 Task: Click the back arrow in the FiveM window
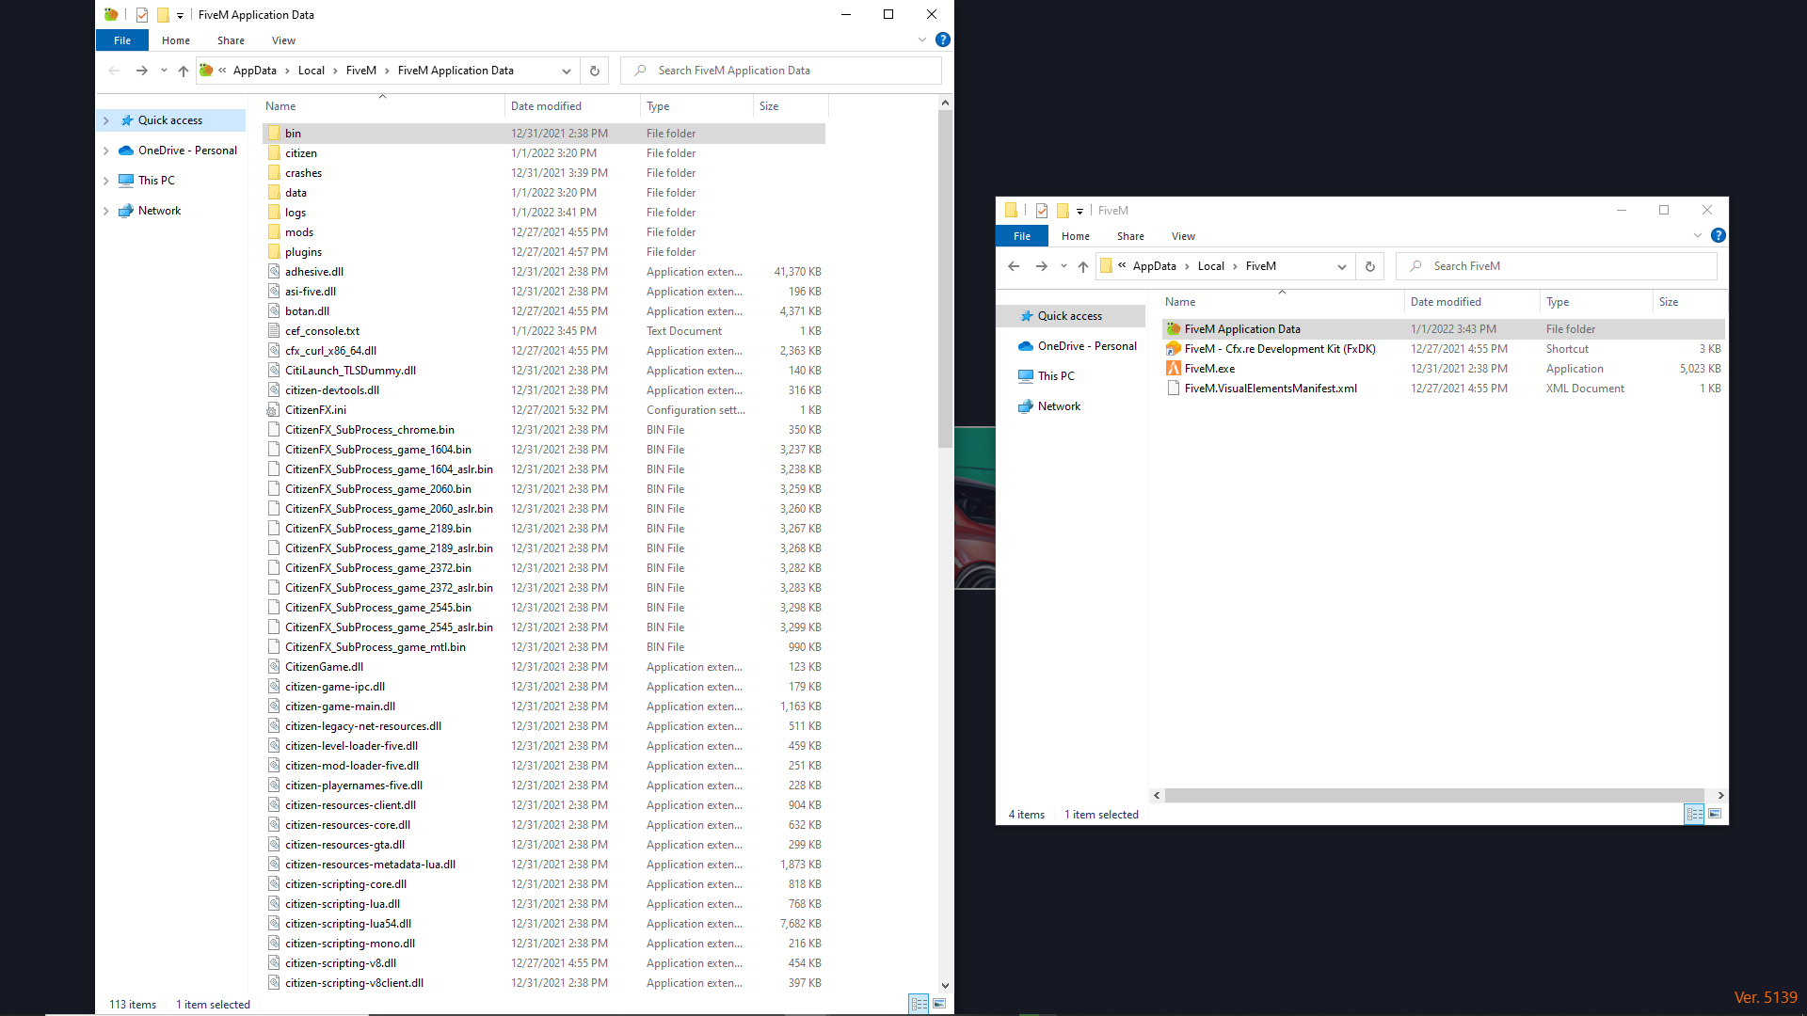(x=1014, y=266)
